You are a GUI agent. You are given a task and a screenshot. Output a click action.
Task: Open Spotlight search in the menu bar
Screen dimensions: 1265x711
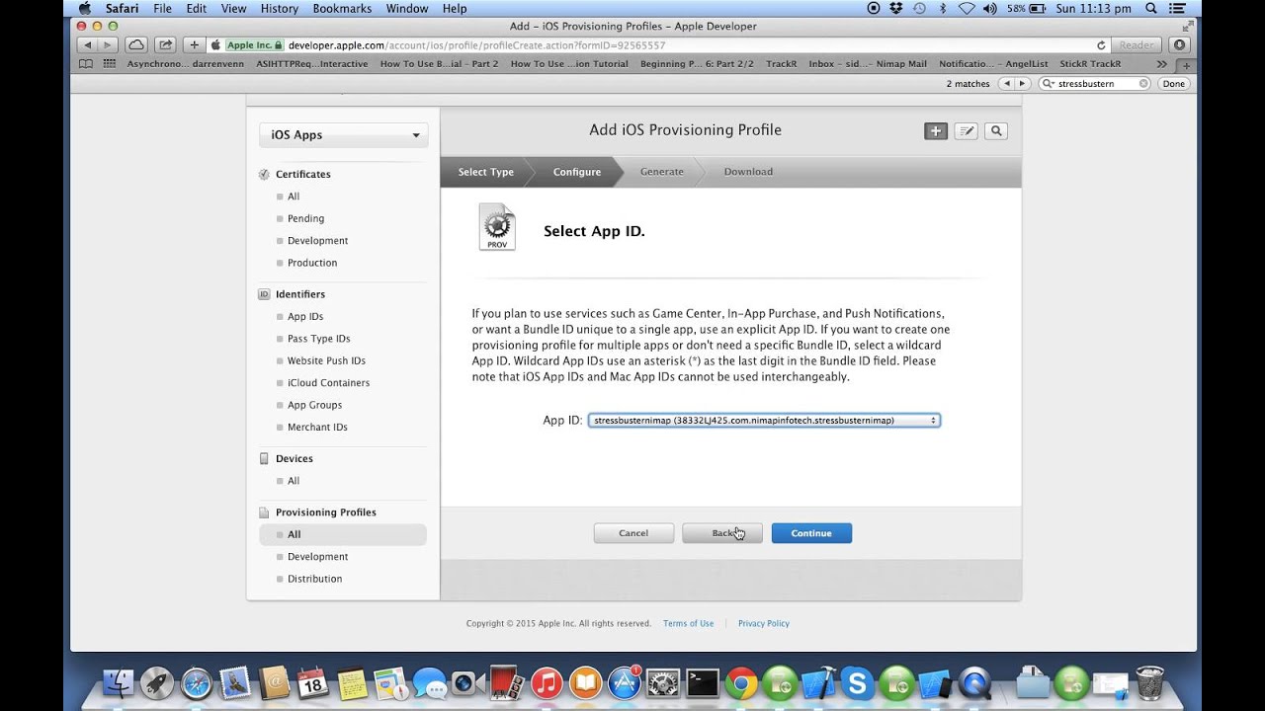coord(1150,9)
